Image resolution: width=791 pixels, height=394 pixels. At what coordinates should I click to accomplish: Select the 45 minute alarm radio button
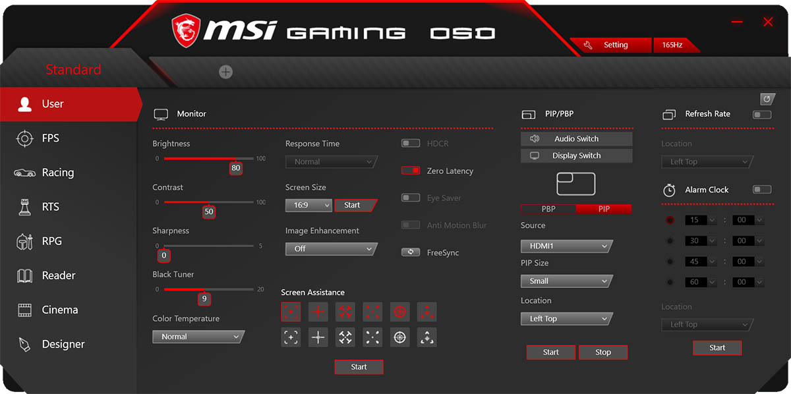670,262
